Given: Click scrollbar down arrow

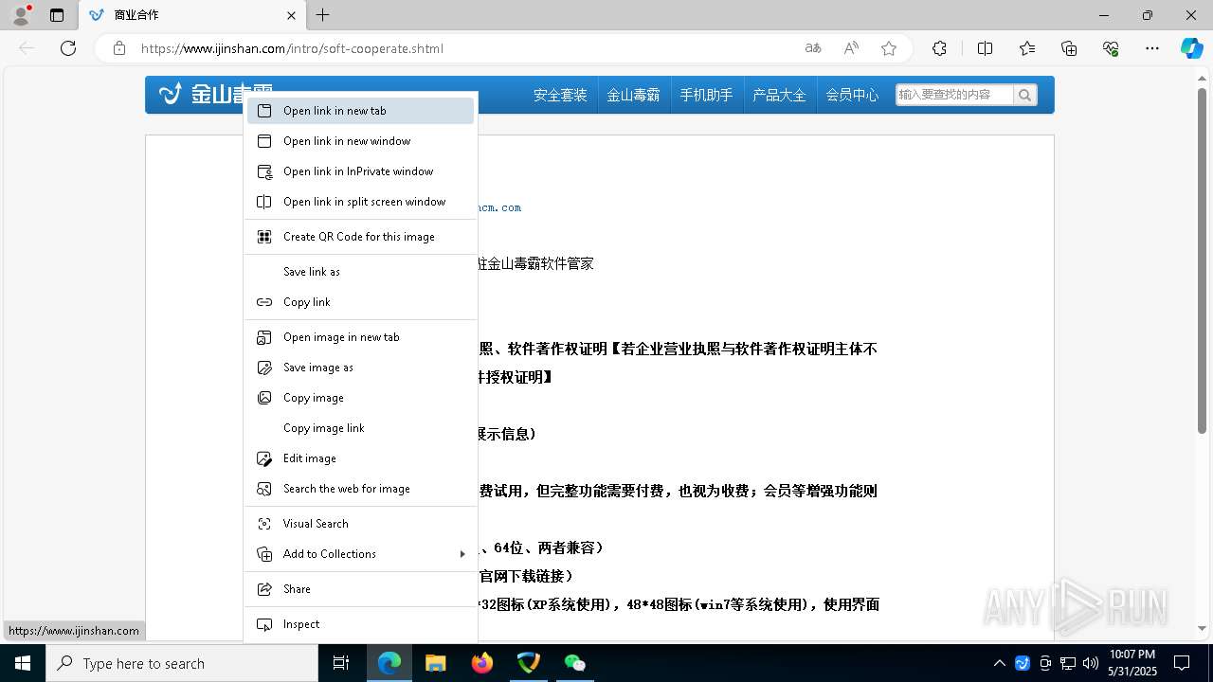Looking at the screenshot, I should pos(1202,628).
